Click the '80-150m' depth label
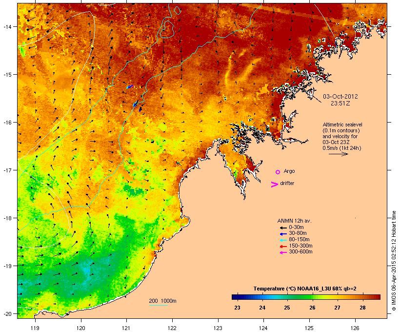Image resolution: width=400 pixels, height=332 pixels. pos(299,240)
